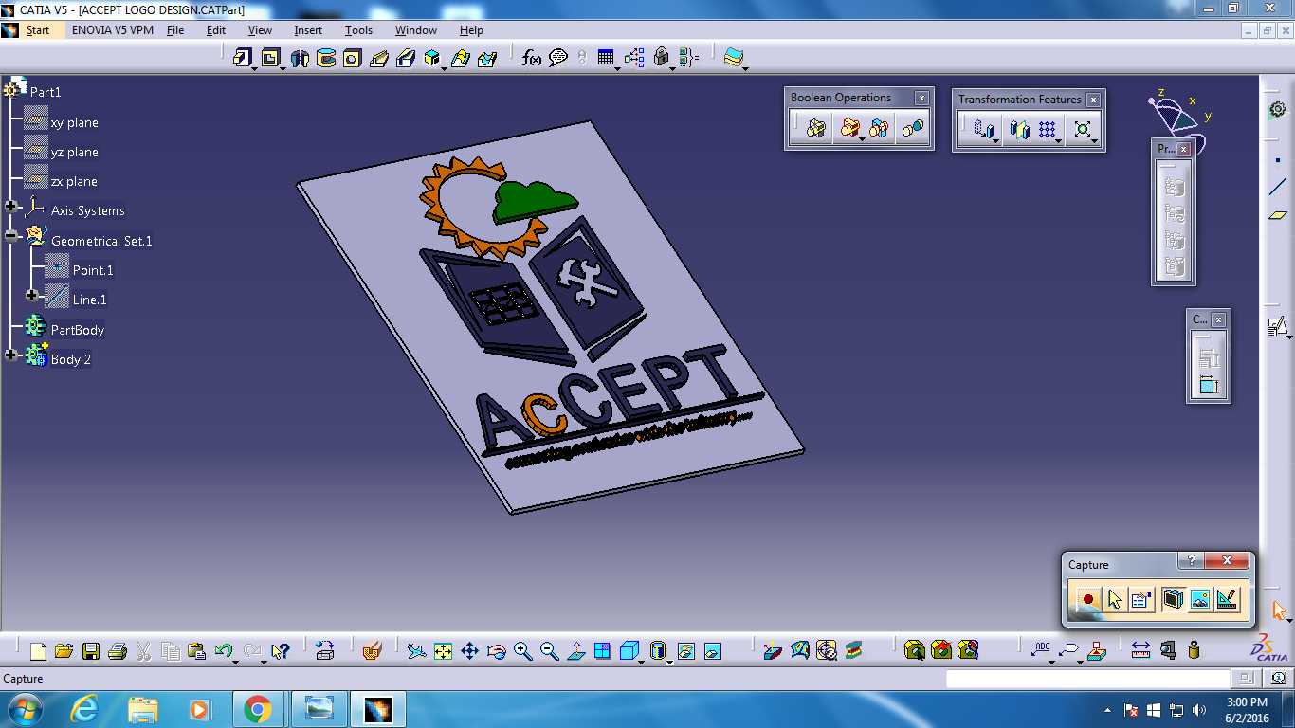The height and width of the screenshot is (728, 1295).
Task: Open Internet Explorer from the taskbar
Action: [84, 709]
